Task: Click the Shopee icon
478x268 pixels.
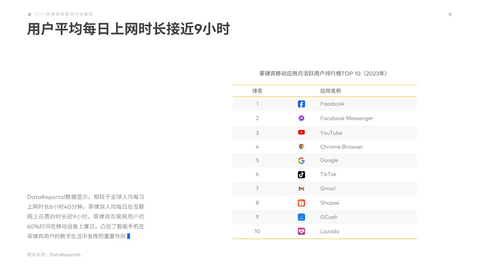Action: click(301, 203)
